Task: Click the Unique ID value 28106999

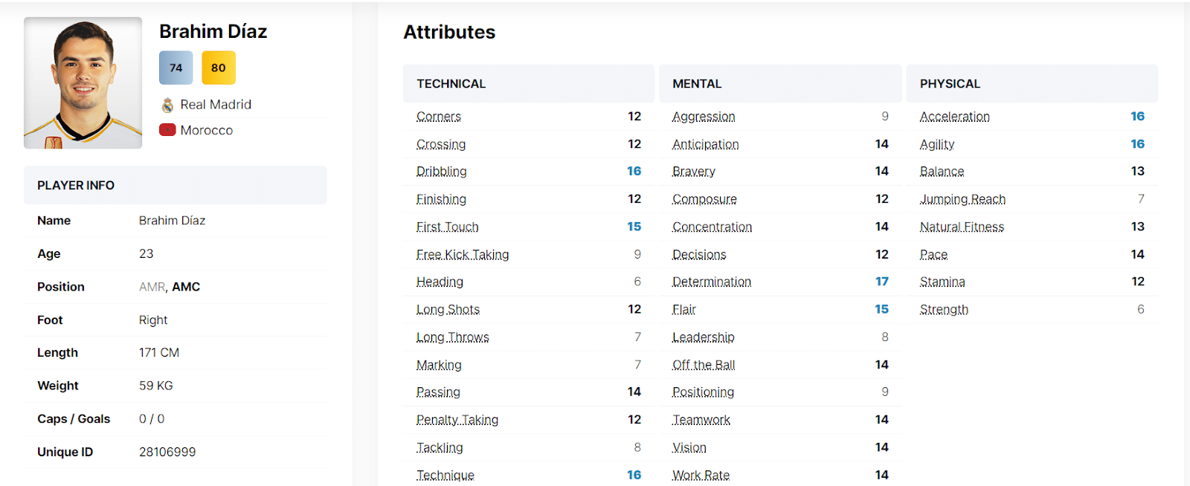Action: 167,452
